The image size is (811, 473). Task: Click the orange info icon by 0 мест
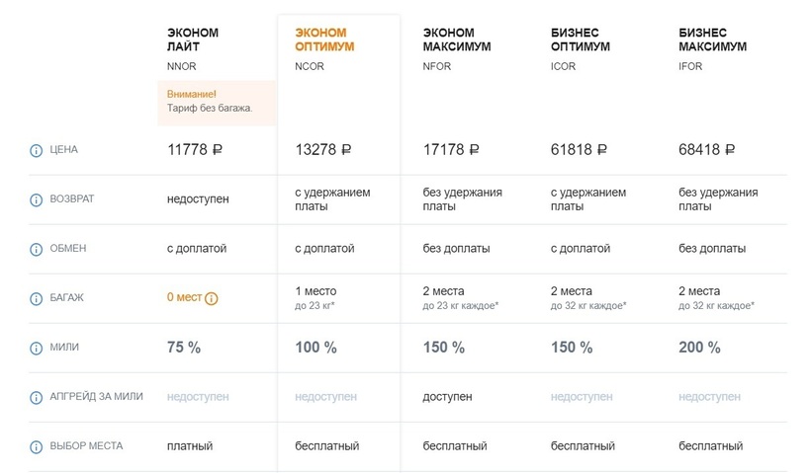pyautogui.click(x=211, y=298)
